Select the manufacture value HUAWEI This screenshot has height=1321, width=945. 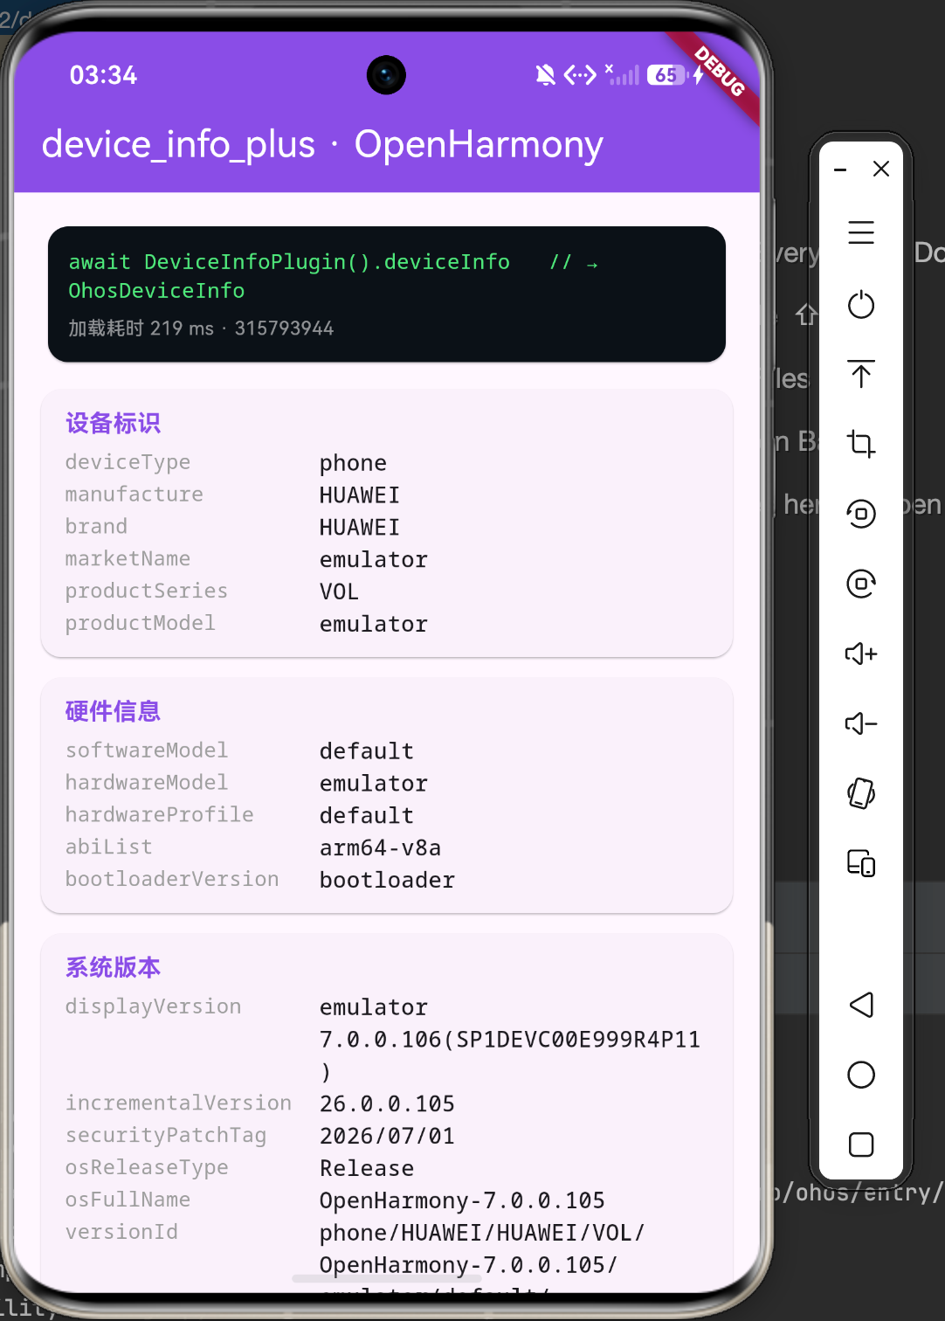click(359, 495)
